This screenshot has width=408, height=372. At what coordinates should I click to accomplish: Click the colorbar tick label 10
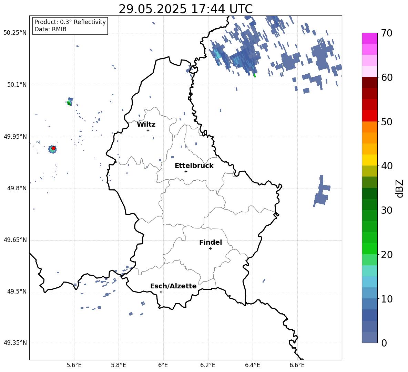pyautogui.click(x=387, y=299)
